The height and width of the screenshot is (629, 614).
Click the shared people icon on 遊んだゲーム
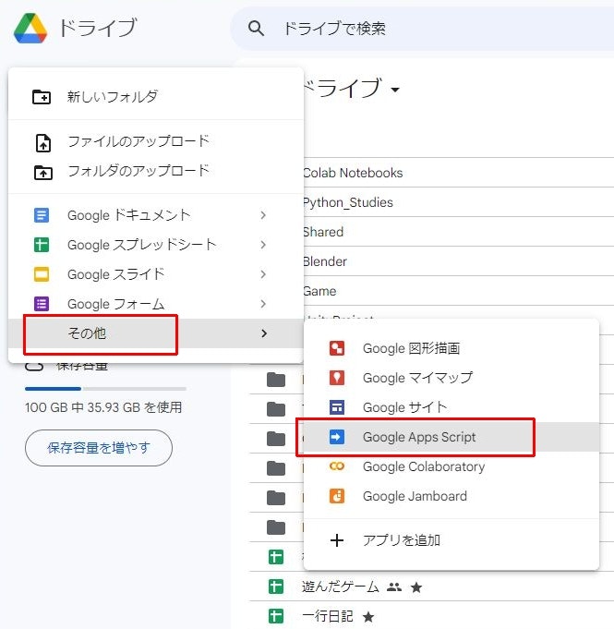pos(394,587)
